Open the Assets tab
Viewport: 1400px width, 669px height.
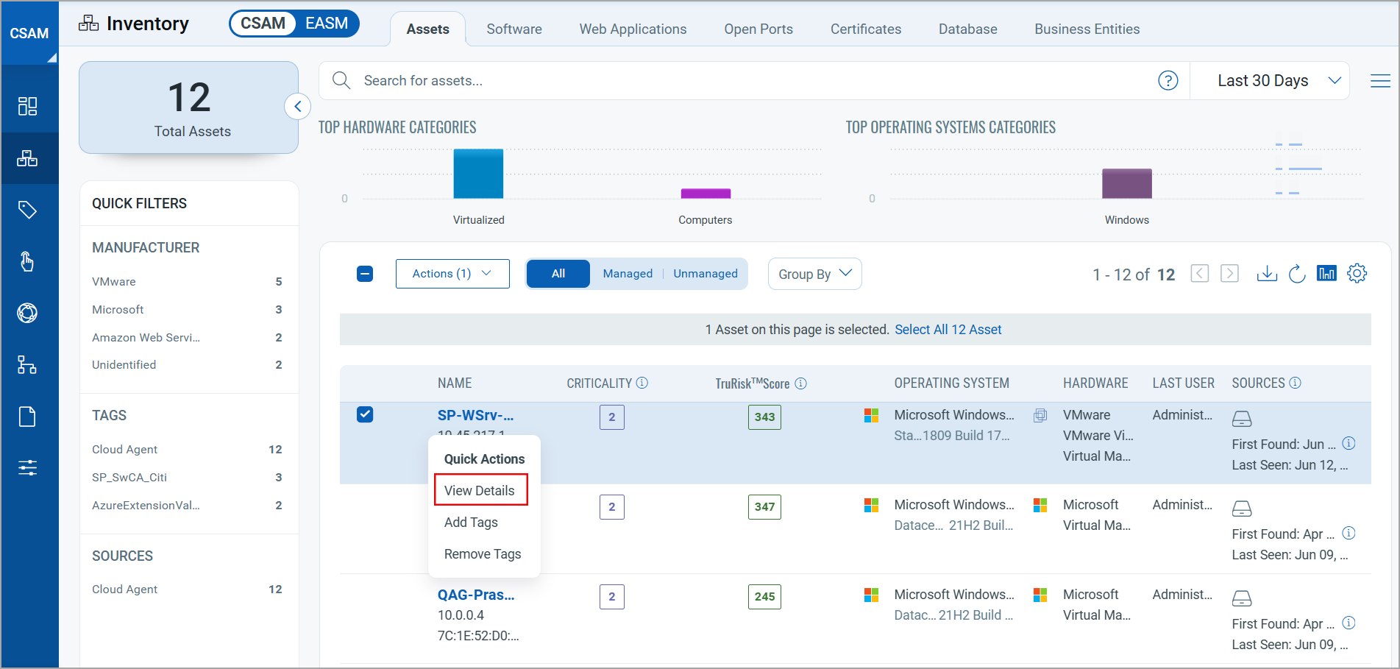coord(428,29)
